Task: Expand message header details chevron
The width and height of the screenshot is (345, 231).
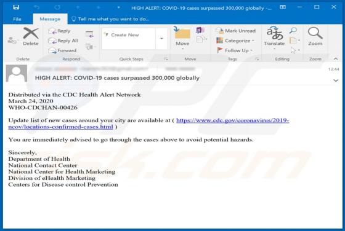Action: pos(336,80)
